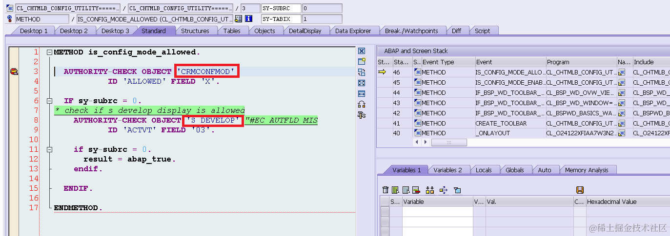Click the save floppy icon in Variables panel
This screenshot has width=670, height=236.
[x=580, y=190]
